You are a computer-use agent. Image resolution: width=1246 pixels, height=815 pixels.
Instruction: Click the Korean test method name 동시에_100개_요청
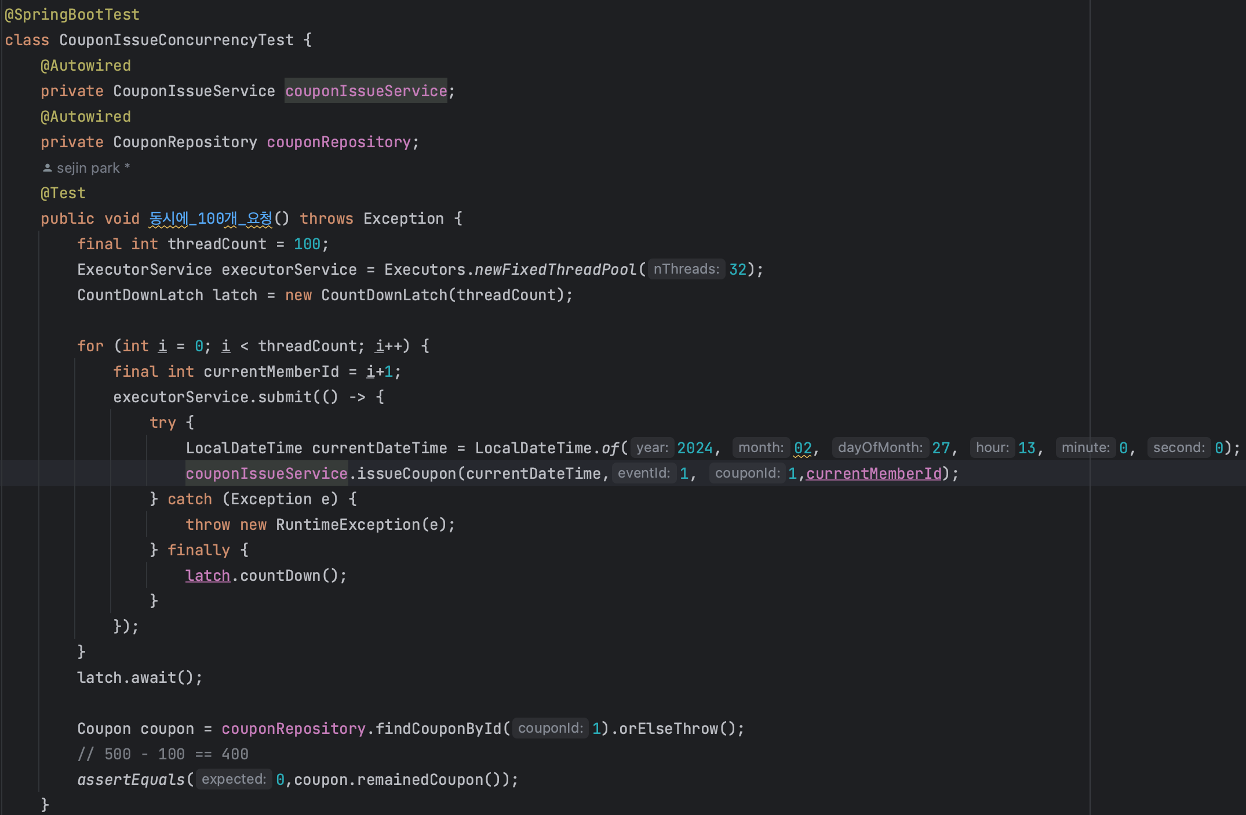pos(211,219)
